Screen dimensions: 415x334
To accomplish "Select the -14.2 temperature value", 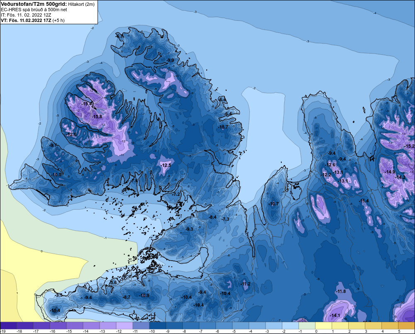I will click(400, 177).
